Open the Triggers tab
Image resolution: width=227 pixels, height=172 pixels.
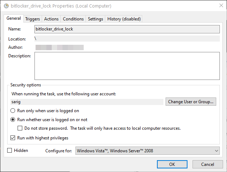(33, 19)
